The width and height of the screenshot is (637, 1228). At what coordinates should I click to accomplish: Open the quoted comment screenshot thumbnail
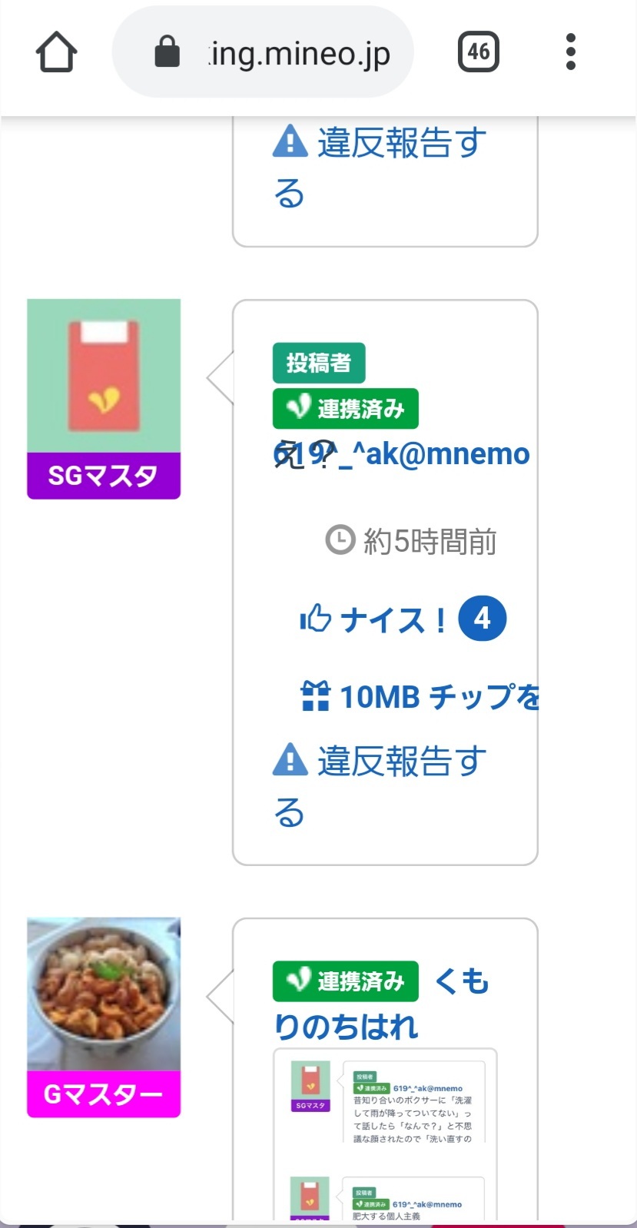coord(385,1133)
